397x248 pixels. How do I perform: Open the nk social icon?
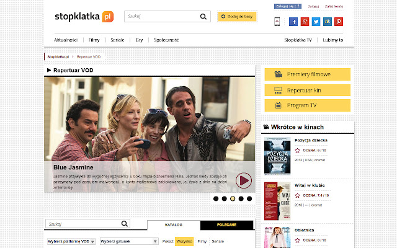pos(328,22)
